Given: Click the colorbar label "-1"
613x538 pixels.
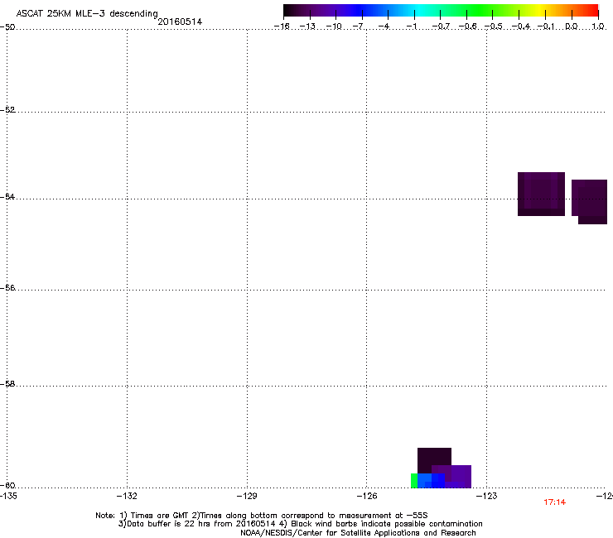Looking at the screenshot, I should tap(411, 26).
